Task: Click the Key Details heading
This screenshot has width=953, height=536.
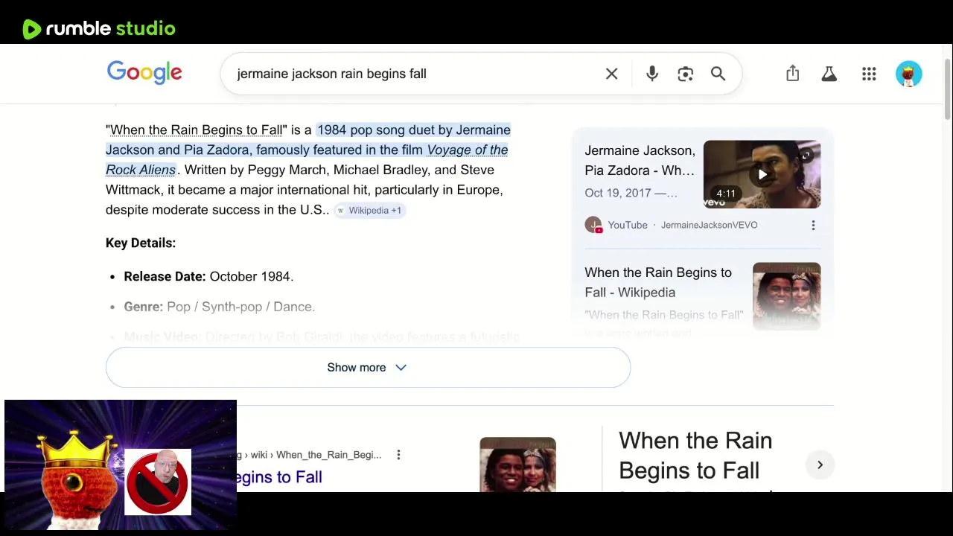Action: (x=141, y=243)
